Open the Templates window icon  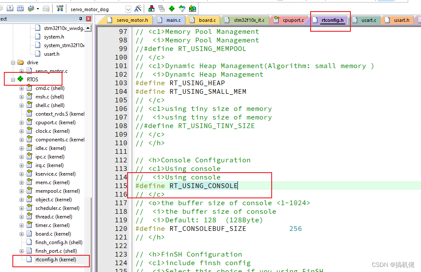(x=192, y=8)
